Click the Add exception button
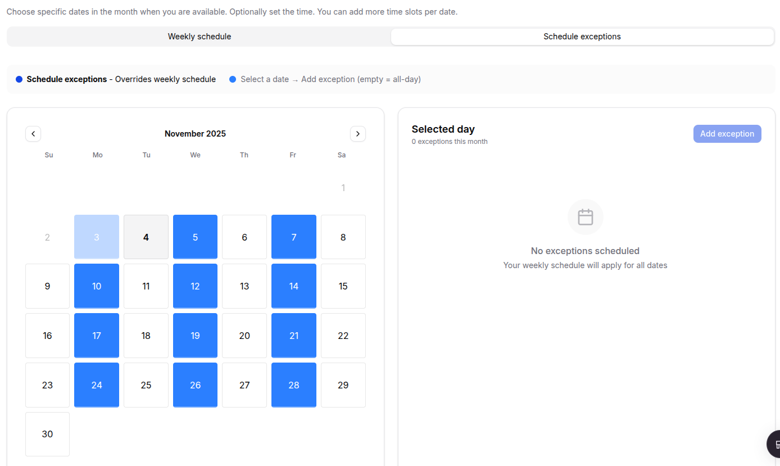The image size is (780, 466). (x=727, y=133)
